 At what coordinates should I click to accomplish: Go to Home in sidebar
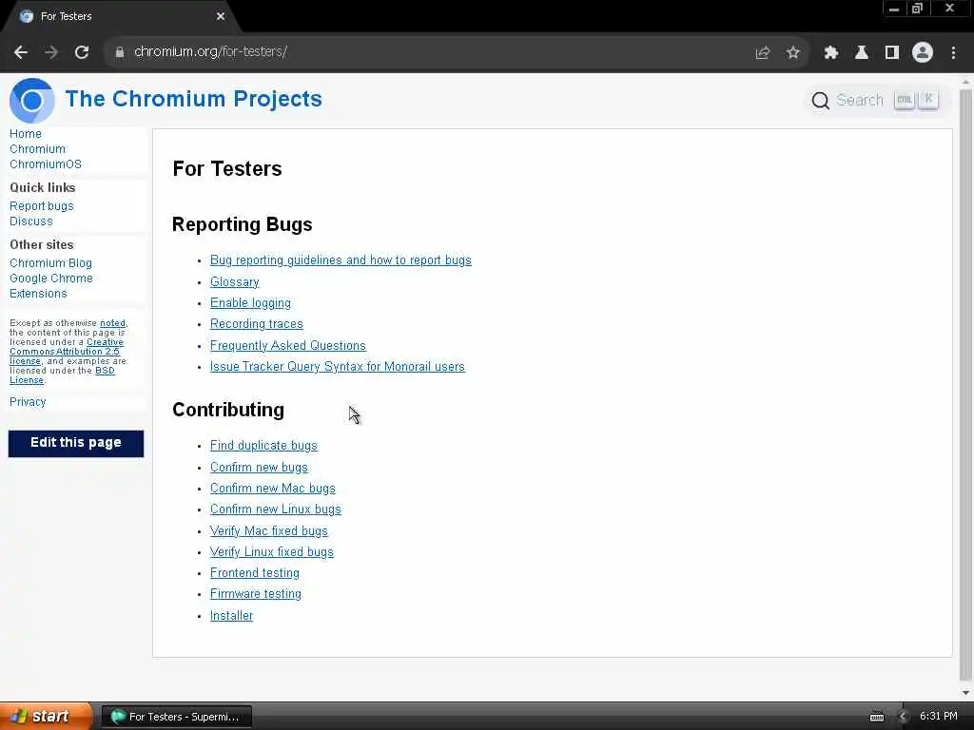(26, 133)
